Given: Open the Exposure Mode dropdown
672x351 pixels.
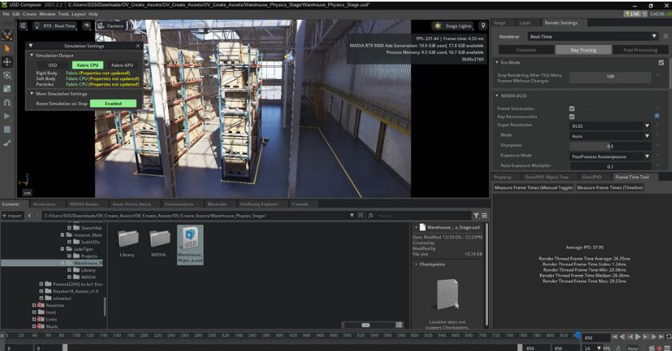Looking at the screenshot, I should coord(610,156).
